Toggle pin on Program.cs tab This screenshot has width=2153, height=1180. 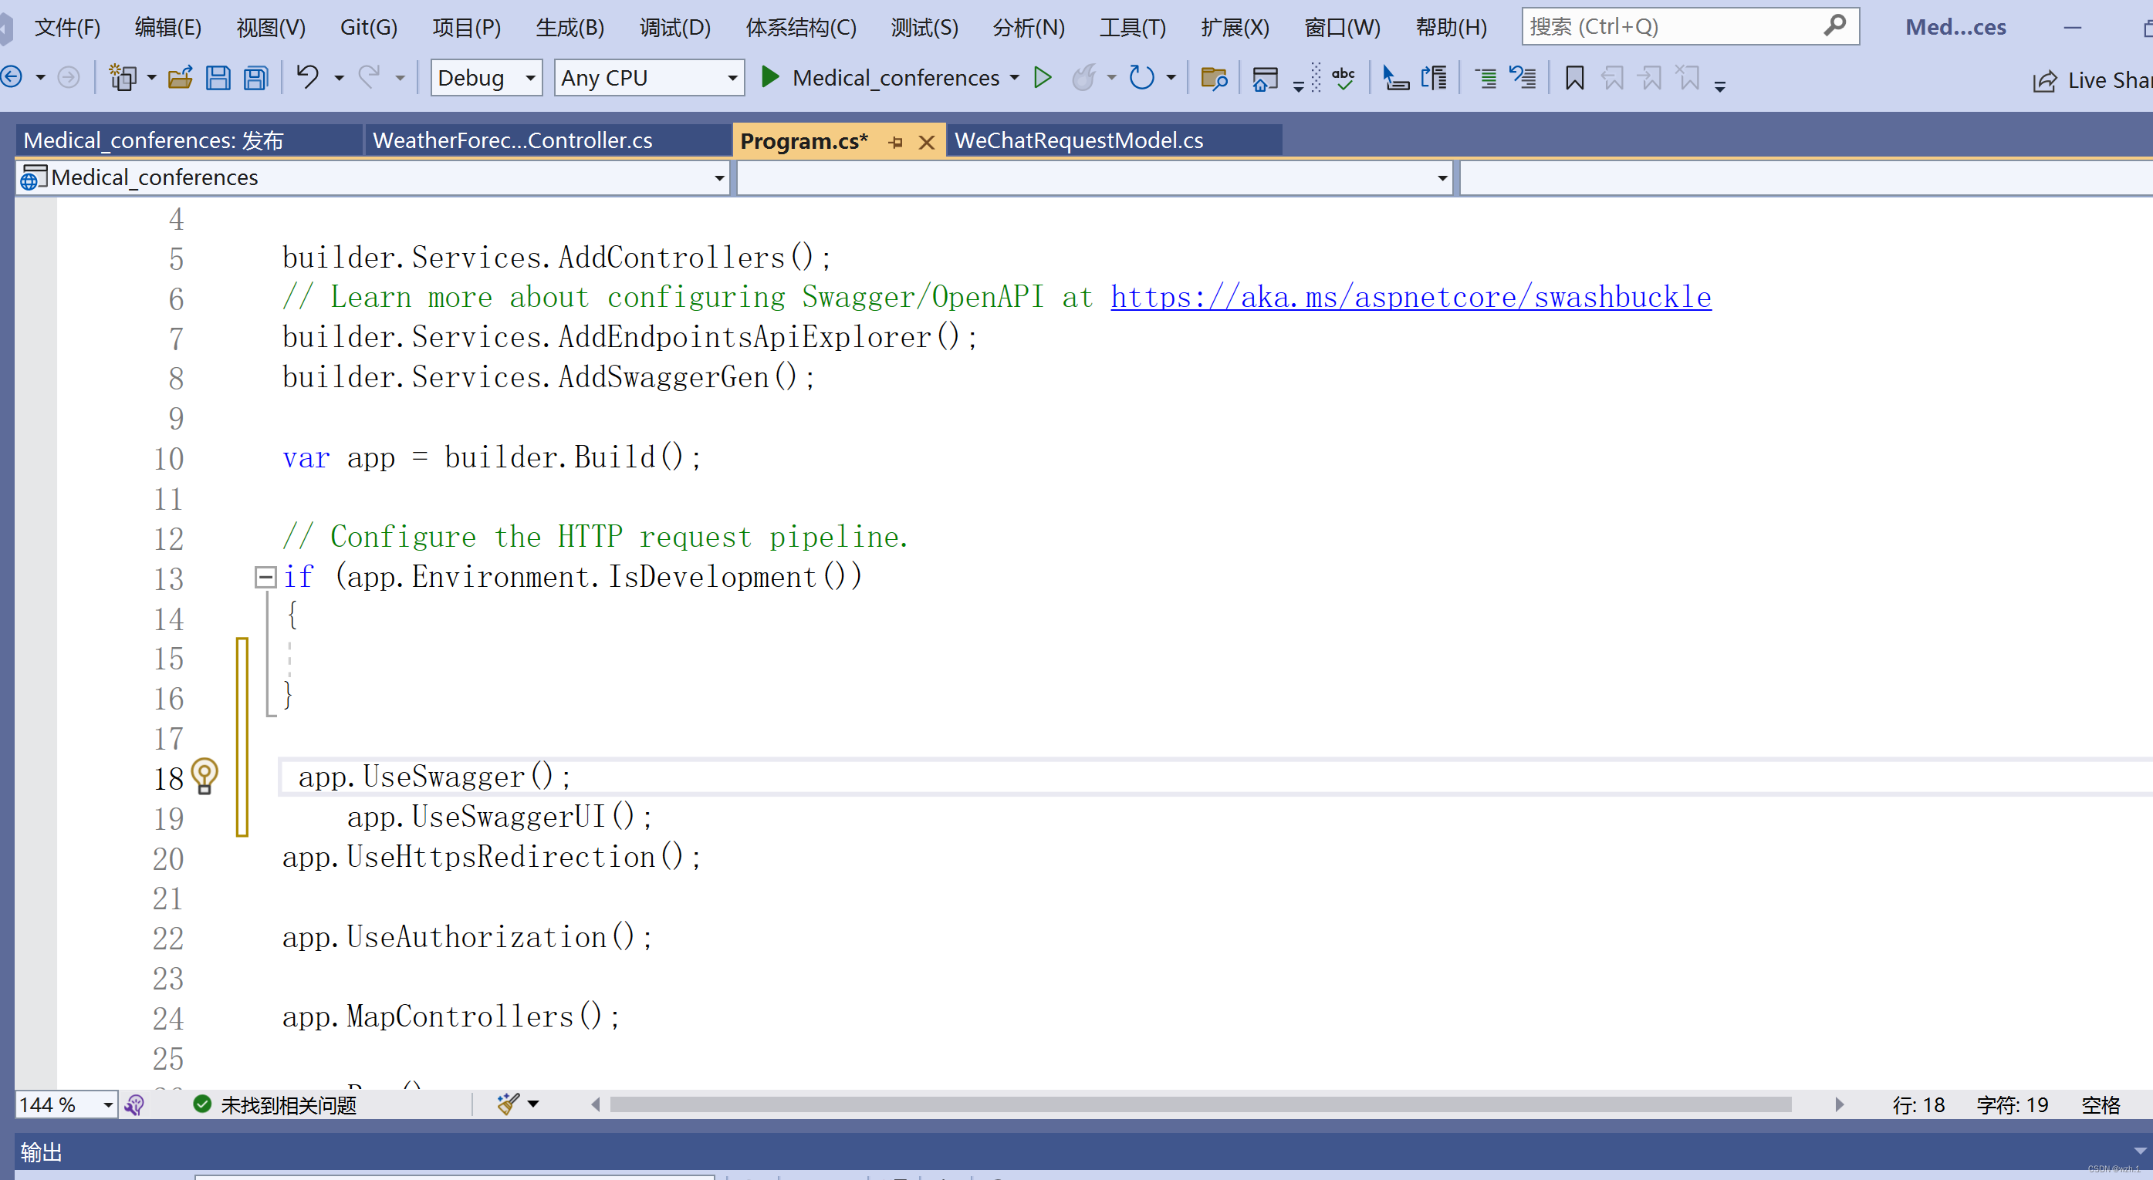pyautogui.click(x=895, y=142)
